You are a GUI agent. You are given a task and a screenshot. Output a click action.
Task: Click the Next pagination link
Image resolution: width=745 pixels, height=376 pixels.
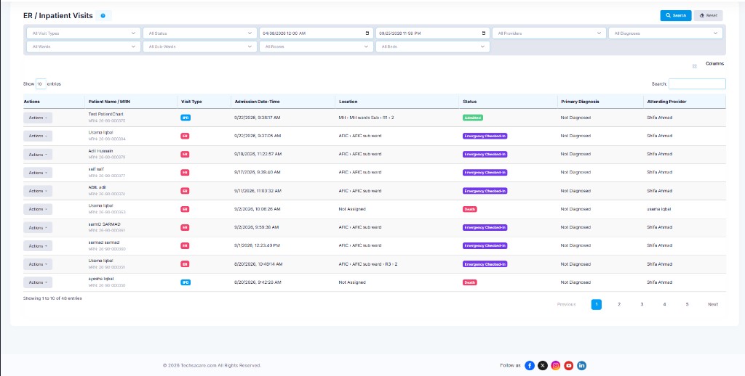tap(713, 304)
